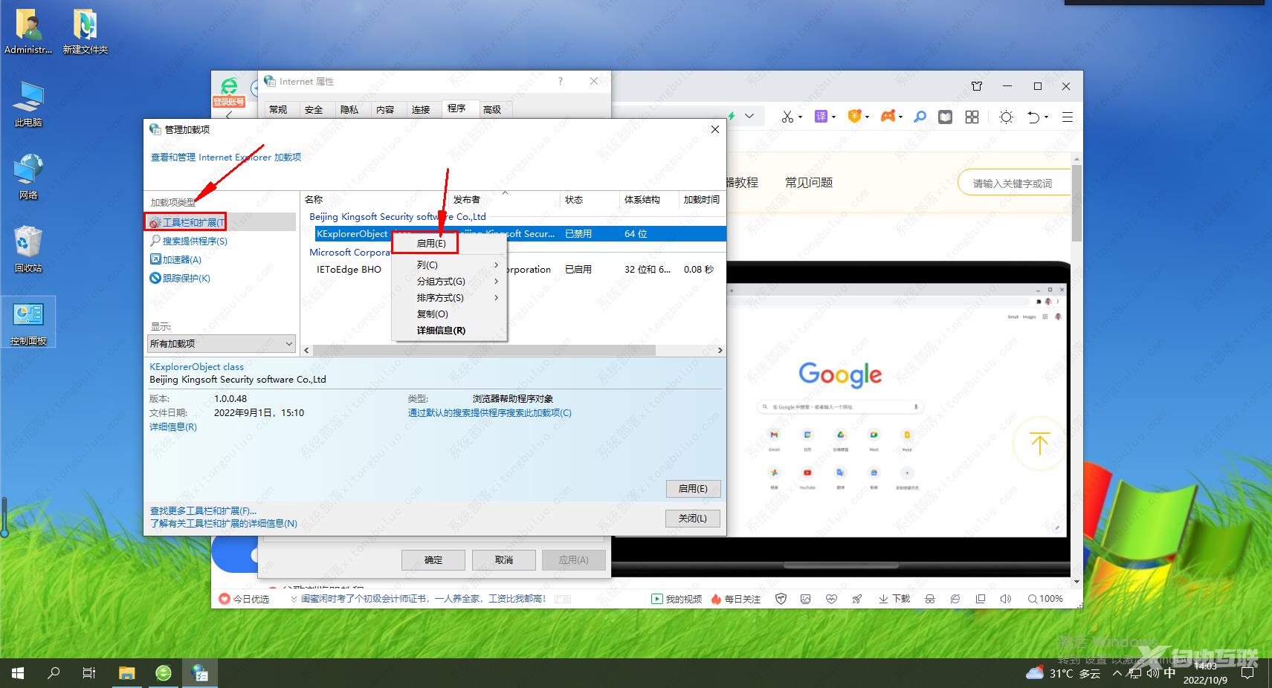Screen dimensions: 1272x688
Task: Expand the dropdown arrow beside the translate icon
Action: click(833, 117)
